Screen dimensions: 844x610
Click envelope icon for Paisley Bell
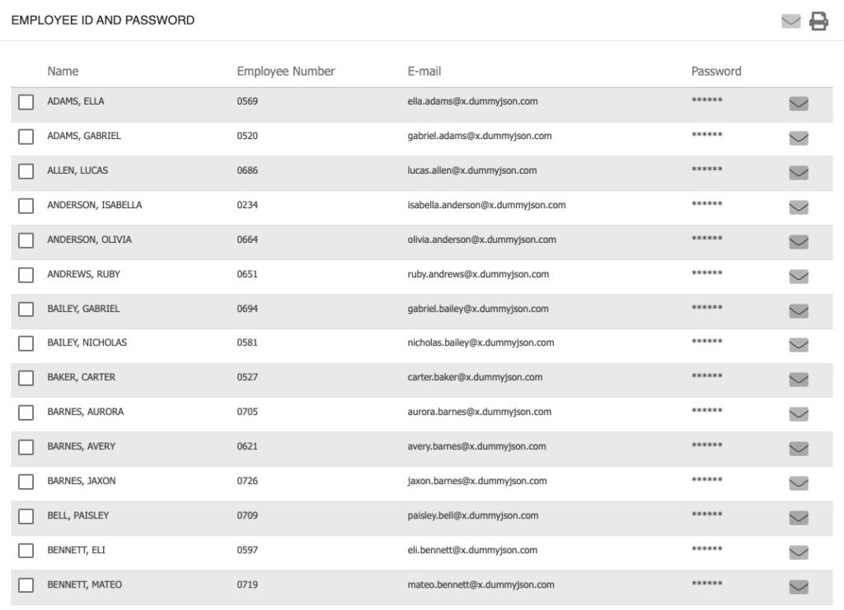coord(798,518)
